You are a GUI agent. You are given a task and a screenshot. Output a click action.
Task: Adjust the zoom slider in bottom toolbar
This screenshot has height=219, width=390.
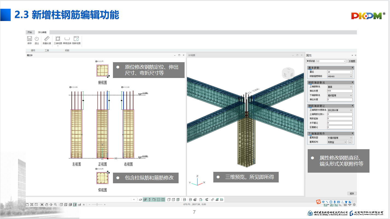97,204
